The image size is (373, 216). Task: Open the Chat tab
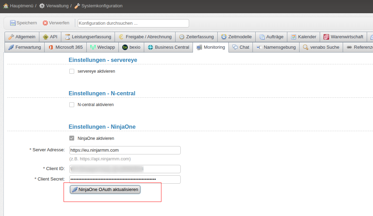(x=241, y=47)
